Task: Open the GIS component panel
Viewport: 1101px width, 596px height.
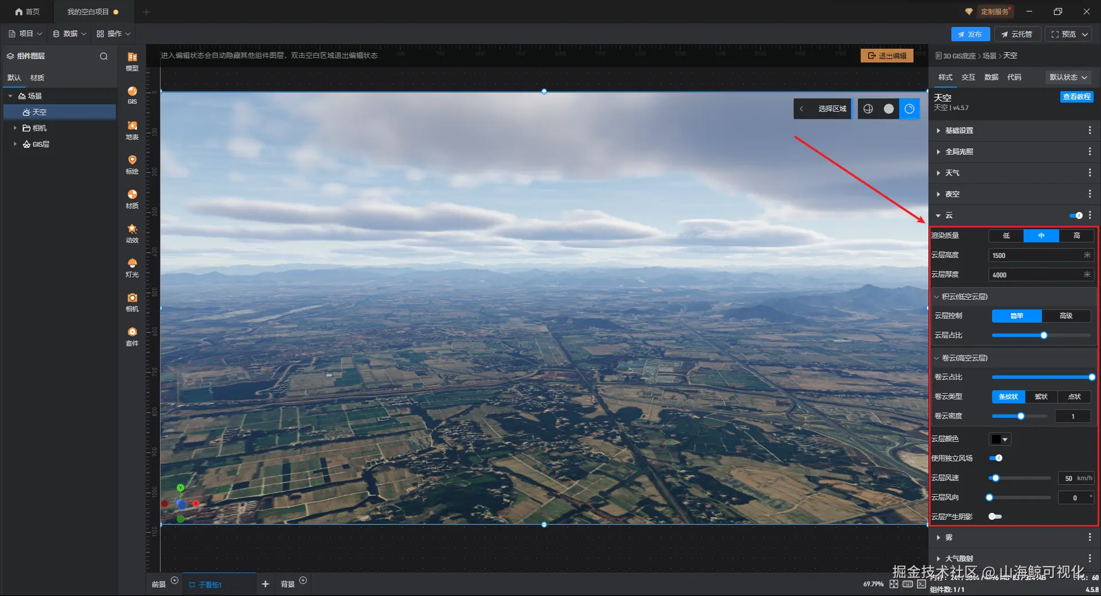Action: (132, 95)
